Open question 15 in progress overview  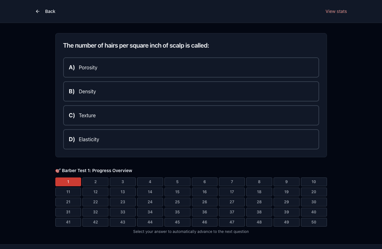[x=177, y=192]
